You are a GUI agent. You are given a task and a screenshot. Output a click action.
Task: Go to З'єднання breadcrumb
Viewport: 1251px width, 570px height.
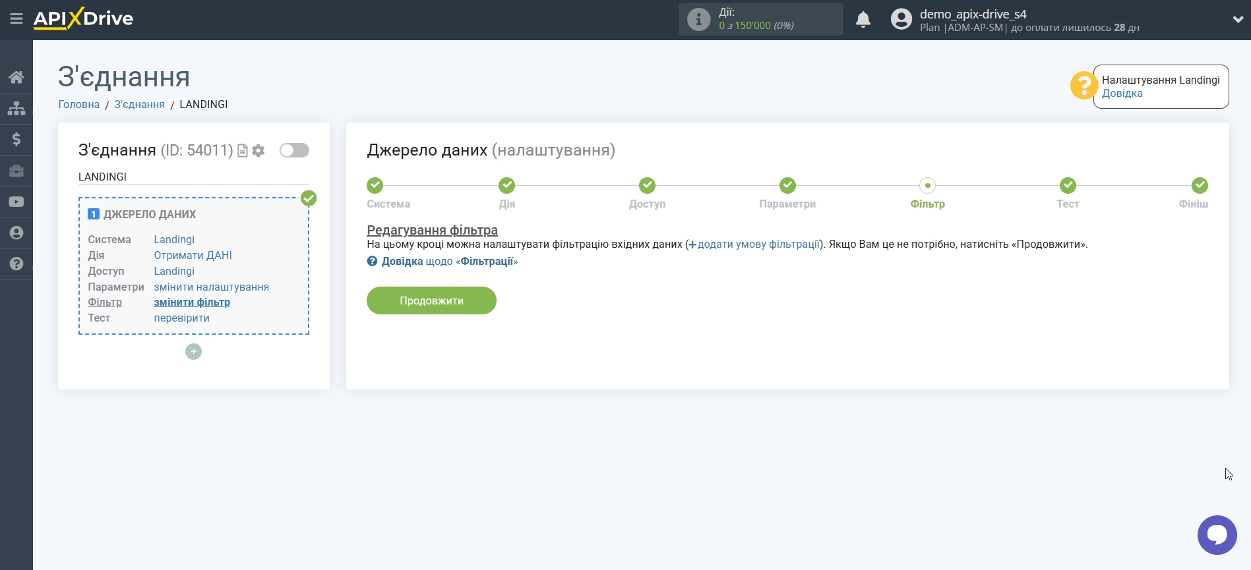[x=139, y=104]
